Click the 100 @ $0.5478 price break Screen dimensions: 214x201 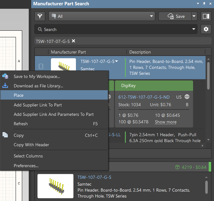(133, 122)
